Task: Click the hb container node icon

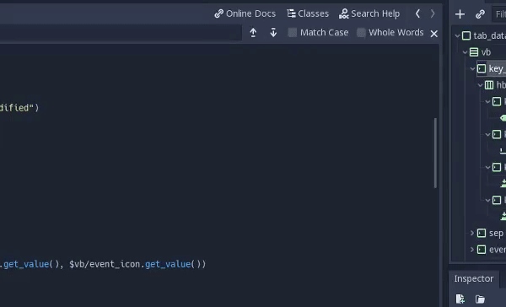Action: (489, 85)
